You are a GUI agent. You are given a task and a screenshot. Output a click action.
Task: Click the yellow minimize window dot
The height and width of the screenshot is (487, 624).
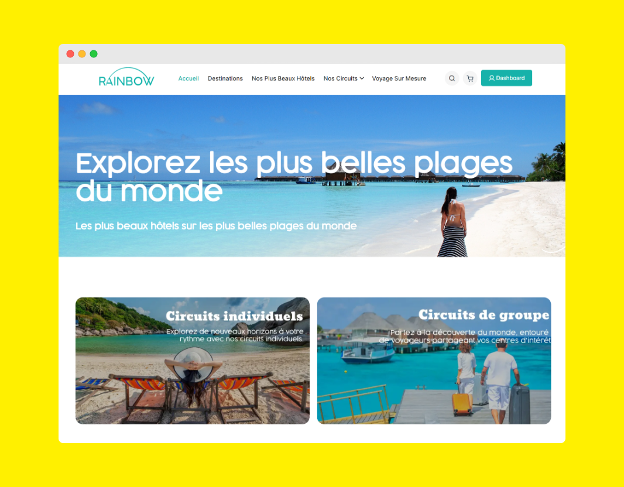click(82, 54)
